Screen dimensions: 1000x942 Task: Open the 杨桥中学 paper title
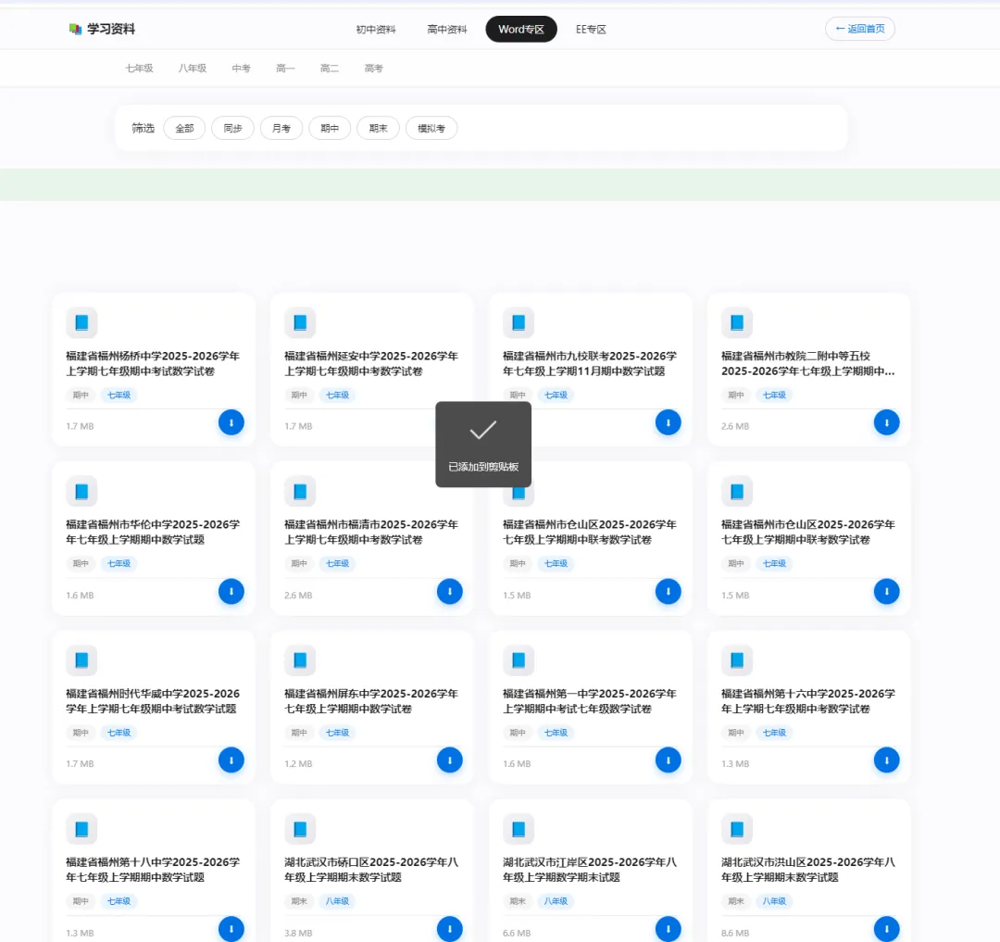[x=153, y=363]
